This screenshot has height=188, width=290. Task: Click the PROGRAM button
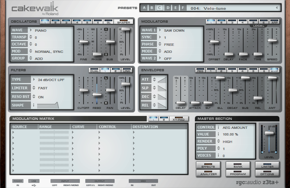pyautogui.click(x=238, y=173)
